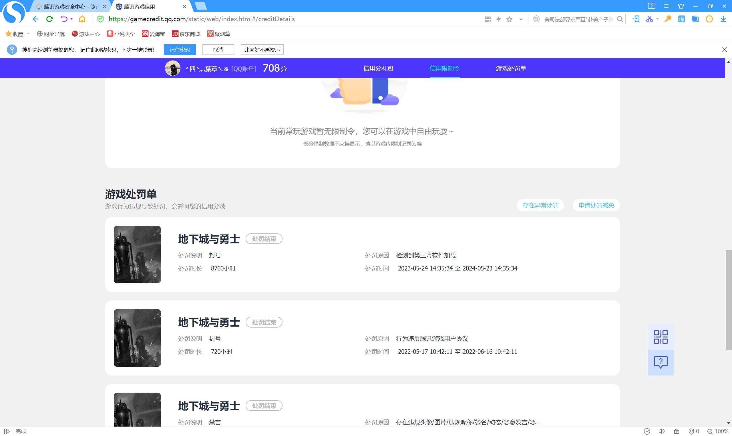Click the status bar shield icon
Image resolution: width=732 pixels, height=436 pixels.
647,431
